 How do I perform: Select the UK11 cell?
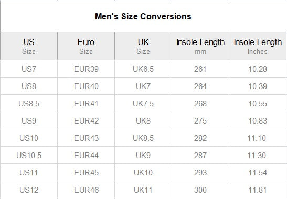[x=143, y=190]
